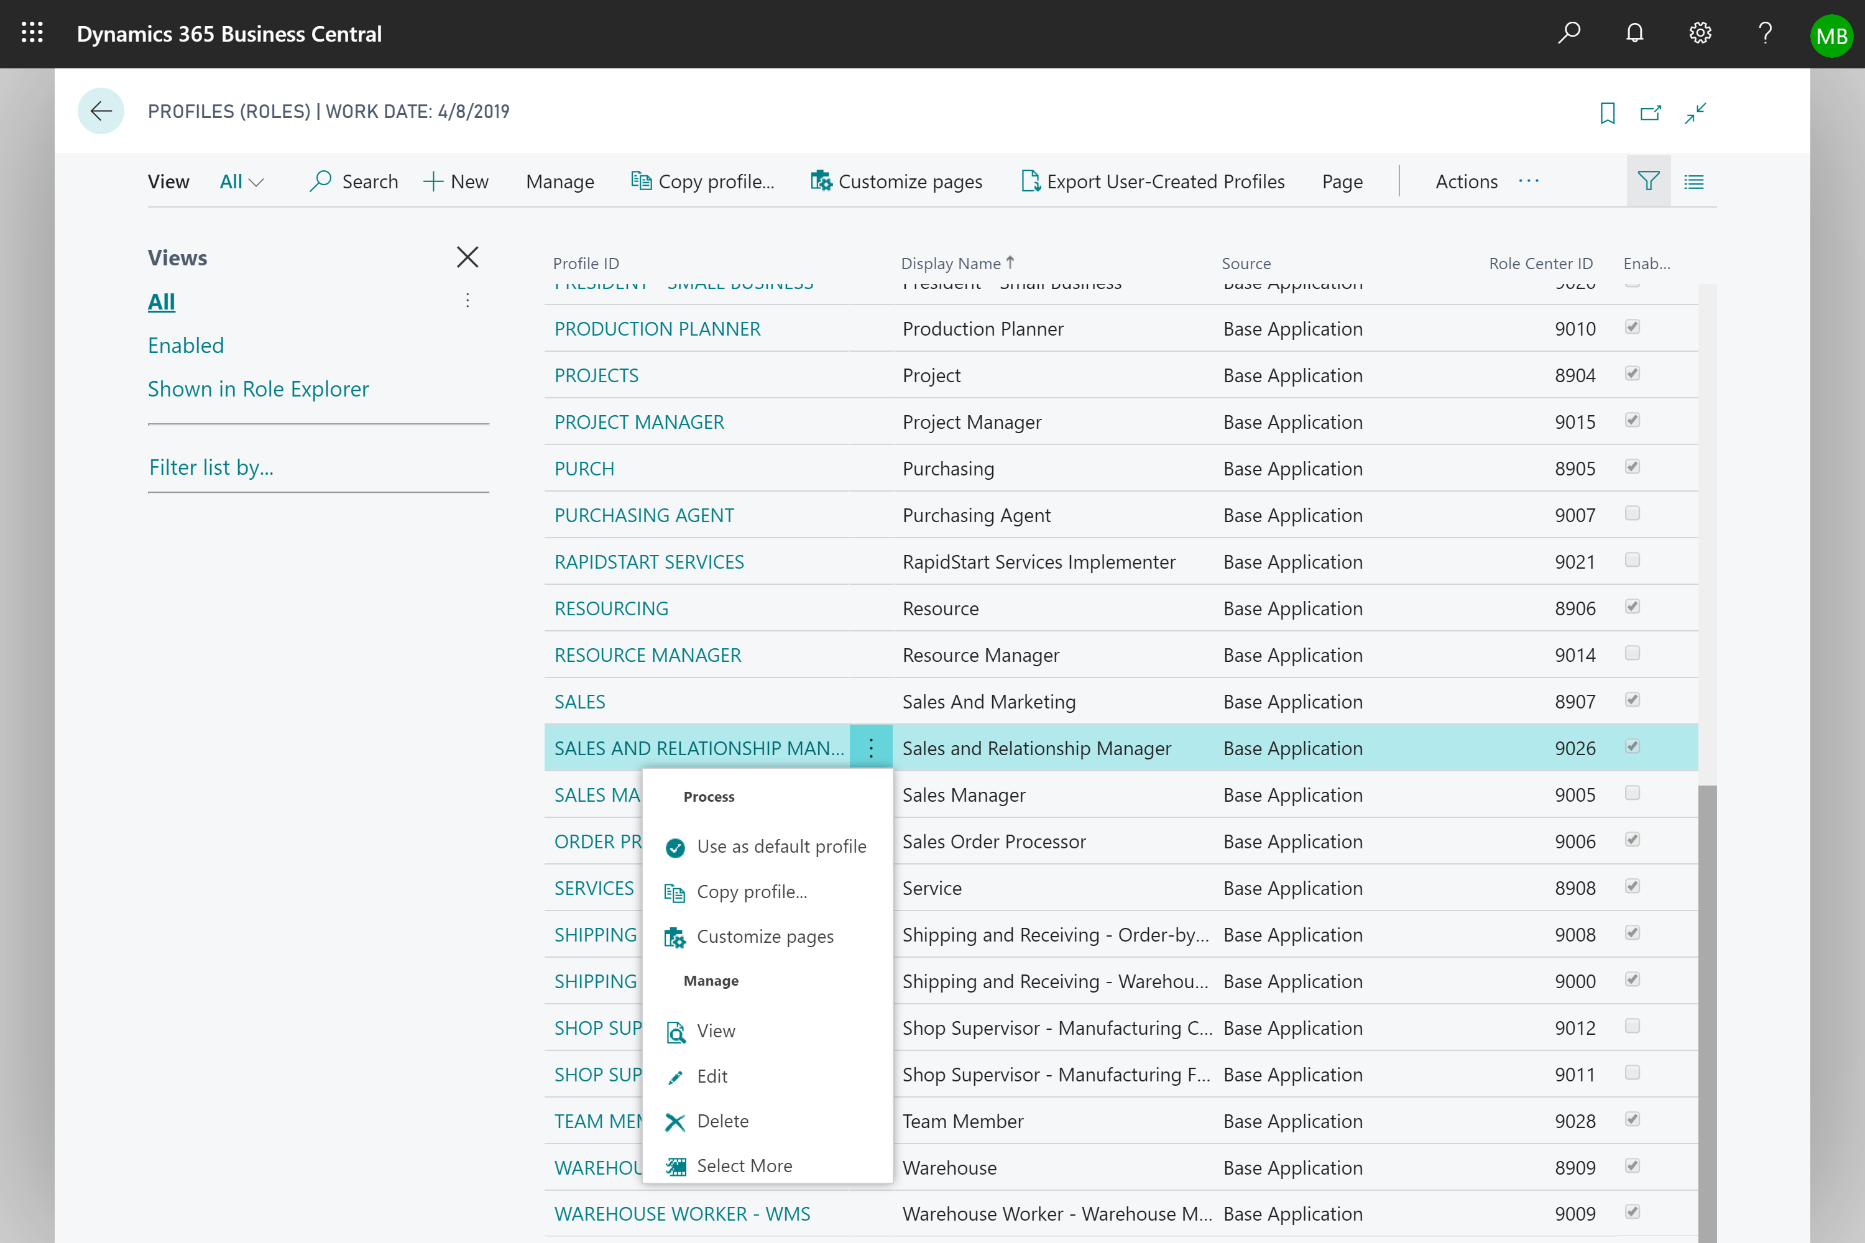Screen dimensions: 1865x1243
Task: Click Dynamics 365 Business Central title
Action: (x=229, y=34)
